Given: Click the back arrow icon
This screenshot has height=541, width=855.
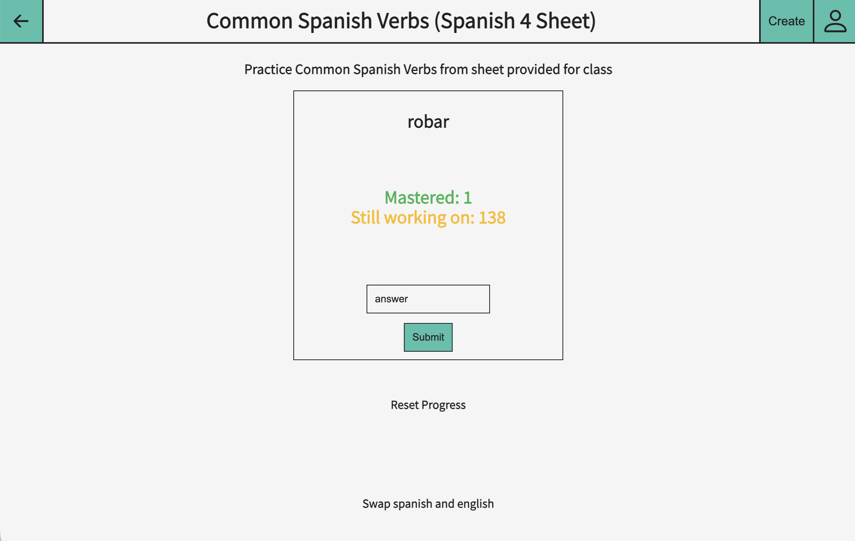Looking at the screenshot, I should (x=21, y=21).
